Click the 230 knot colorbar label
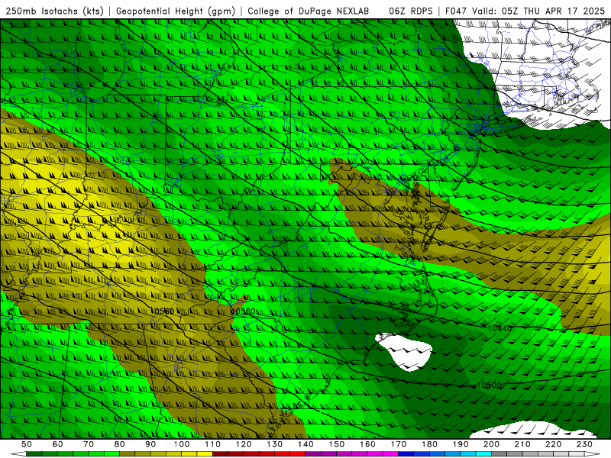Screen dimensions: 611x458 point(585,444)
